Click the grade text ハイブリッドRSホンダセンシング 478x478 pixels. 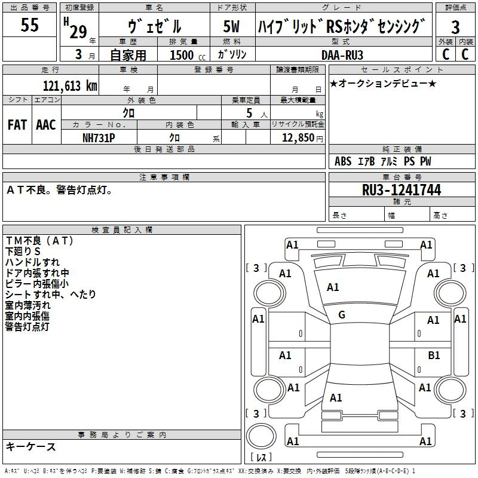click(x=341, y=26)
